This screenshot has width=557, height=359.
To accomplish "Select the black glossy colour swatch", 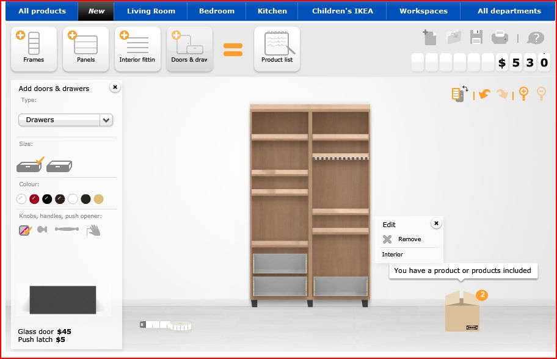I will point(47,199).
